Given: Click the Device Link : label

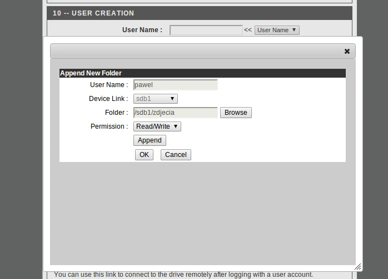Looking at the screenshot, I should pyautogui.click(x=108, y=99).
